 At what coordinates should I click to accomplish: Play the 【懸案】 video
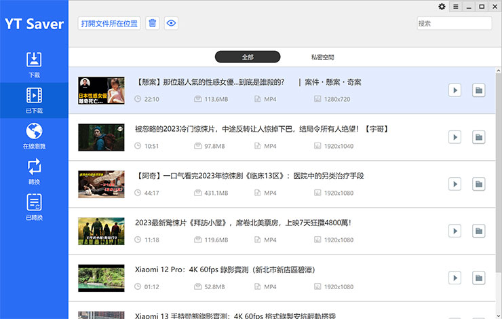(x=455, y=90)
